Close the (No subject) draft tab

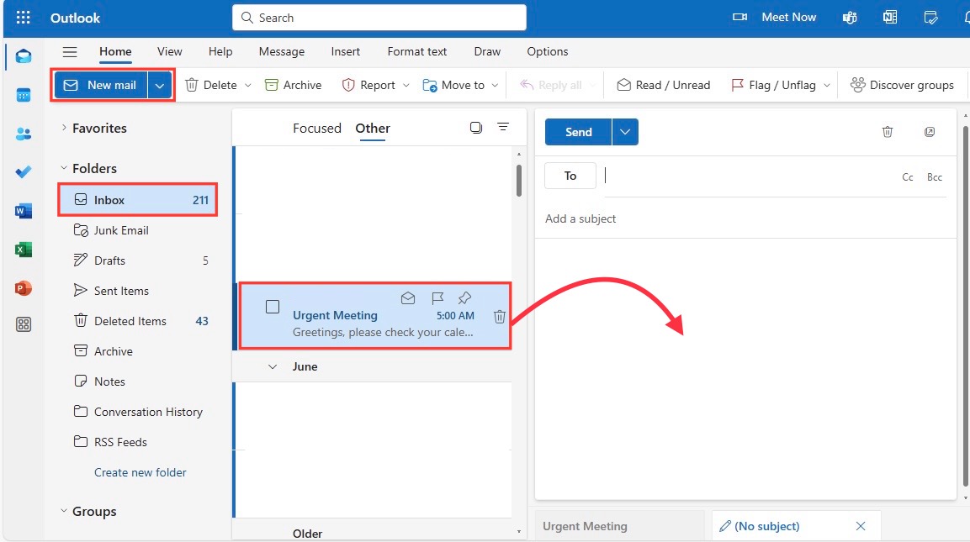coord(861,526)
